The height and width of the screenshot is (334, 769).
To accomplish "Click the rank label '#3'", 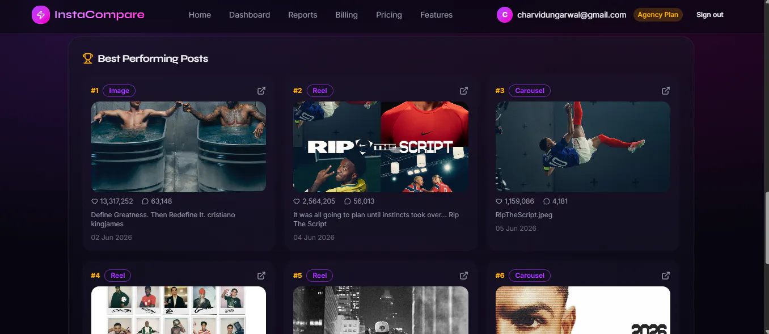I will pos(500,91).
